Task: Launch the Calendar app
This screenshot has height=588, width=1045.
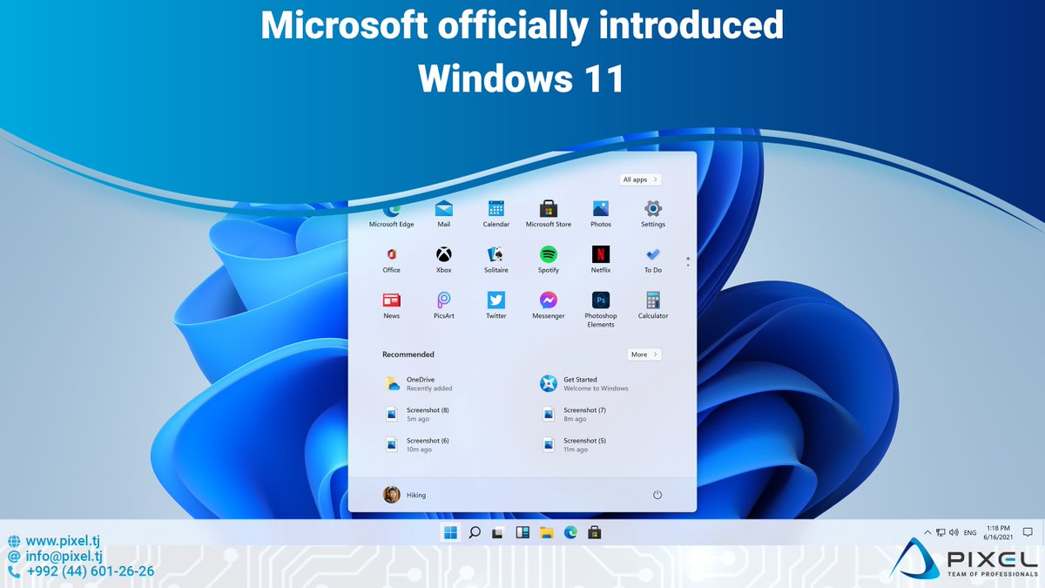Action: point(496,214)
